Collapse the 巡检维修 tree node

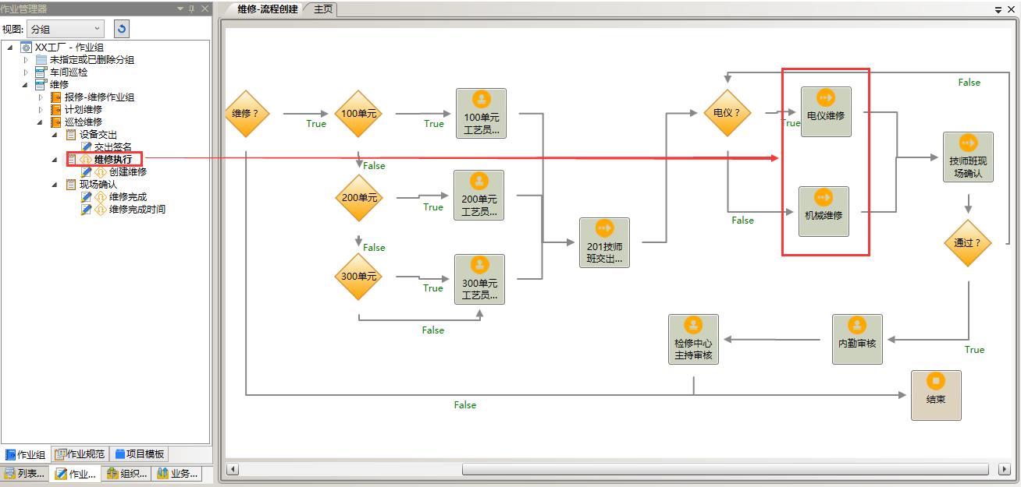point(41,122)
